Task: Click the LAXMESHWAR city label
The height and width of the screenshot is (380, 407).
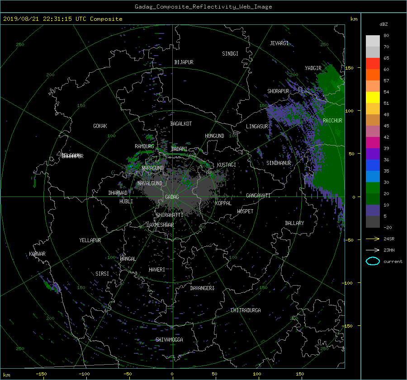Action: (160, 225)
